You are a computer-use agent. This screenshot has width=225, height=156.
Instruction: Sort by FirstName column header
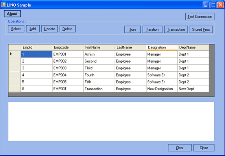99,47
